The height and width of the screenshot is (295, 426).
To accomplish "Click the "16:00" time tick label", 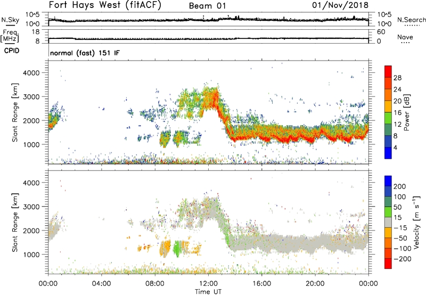I will (261, 284).
